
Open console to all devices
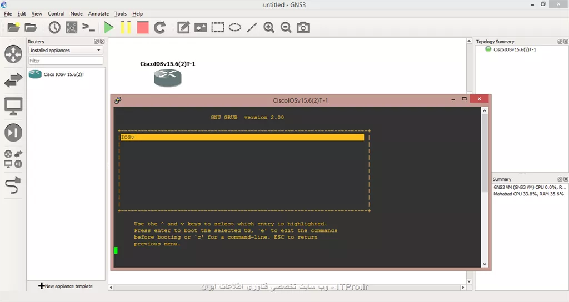click(x=88, y=28)
